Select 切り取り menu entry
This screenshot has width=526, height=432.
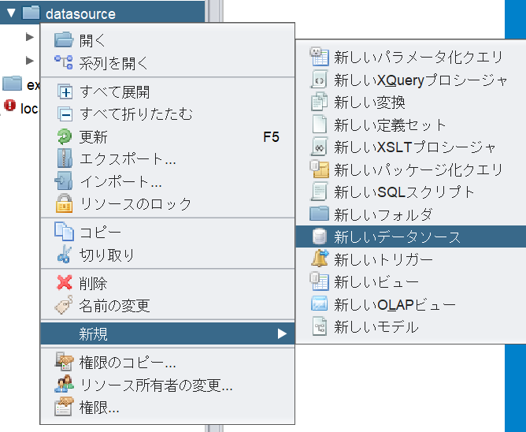pyautogui.click(x=168, y=255)
